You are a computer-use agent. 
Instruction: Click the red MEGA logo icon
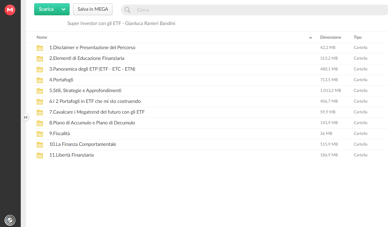[10, 10]
